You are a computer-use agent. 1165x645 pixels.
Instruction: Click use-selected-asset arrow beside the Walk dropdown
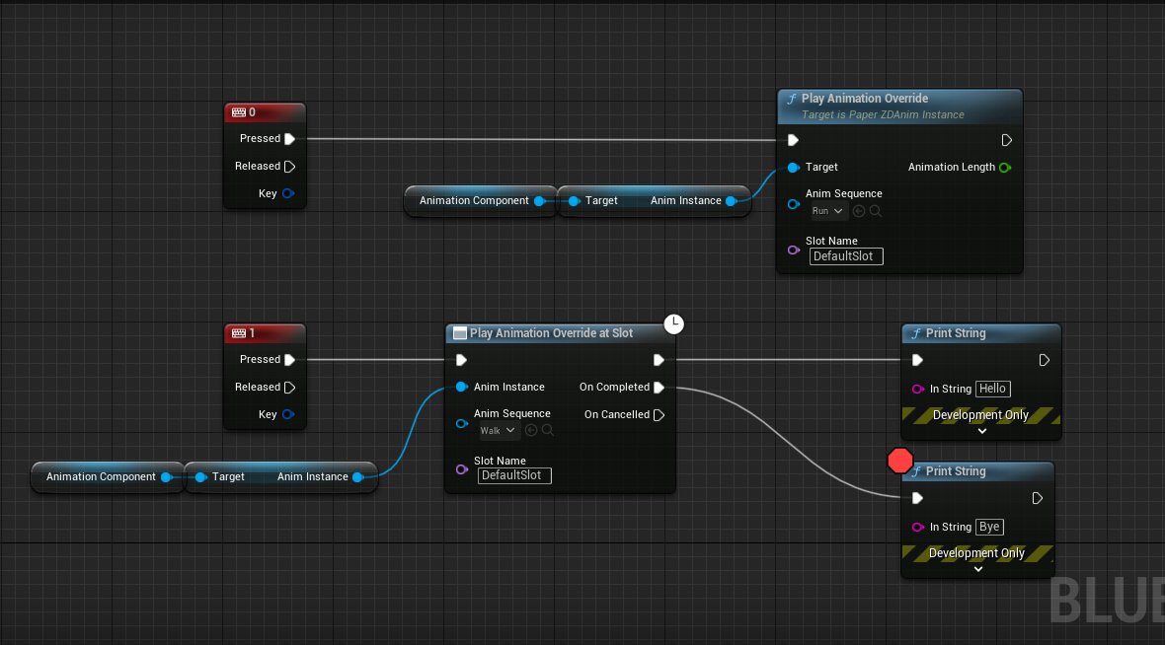click(x=532, y=430)
